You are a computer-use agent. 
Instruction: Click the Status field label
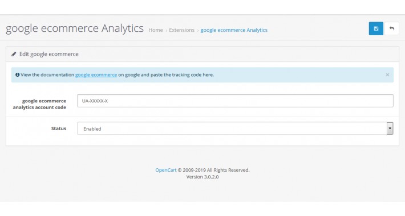(x=59, y=128)
